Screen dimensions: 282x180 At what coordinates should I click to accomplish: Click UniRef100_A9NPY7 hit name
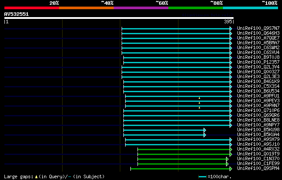click(x=258, y=125)
